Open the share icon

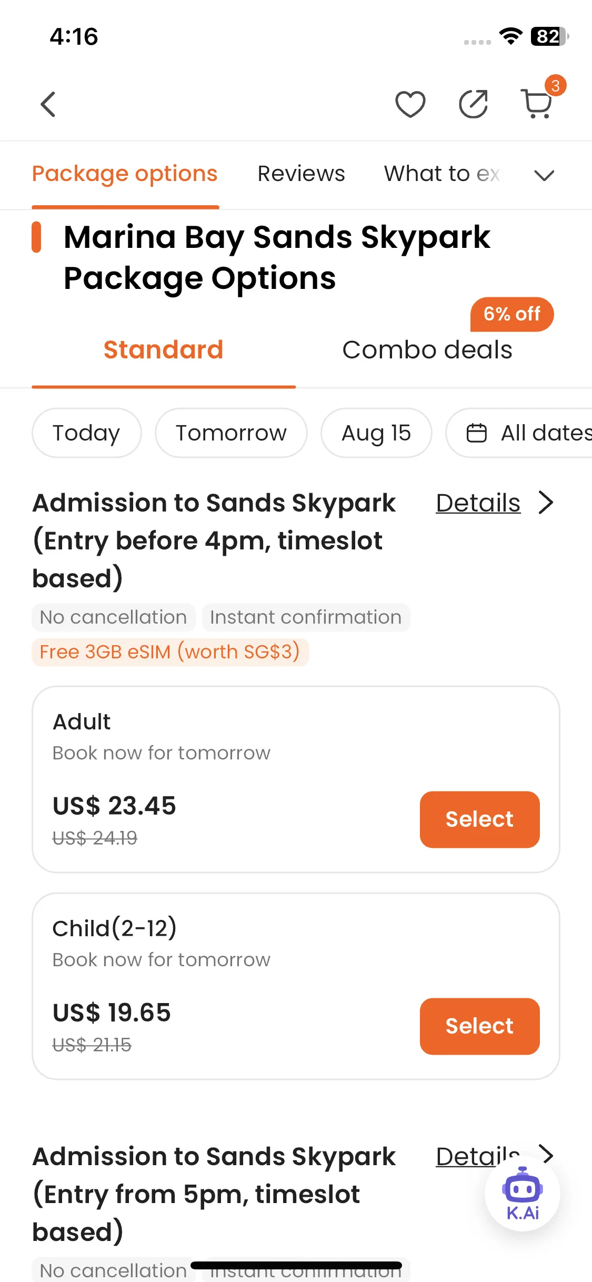pos(474,104)
